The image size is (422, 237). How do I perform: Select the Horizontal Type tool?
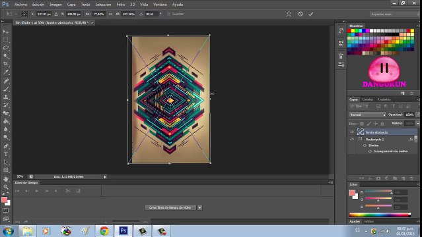(x=6, y=154)
